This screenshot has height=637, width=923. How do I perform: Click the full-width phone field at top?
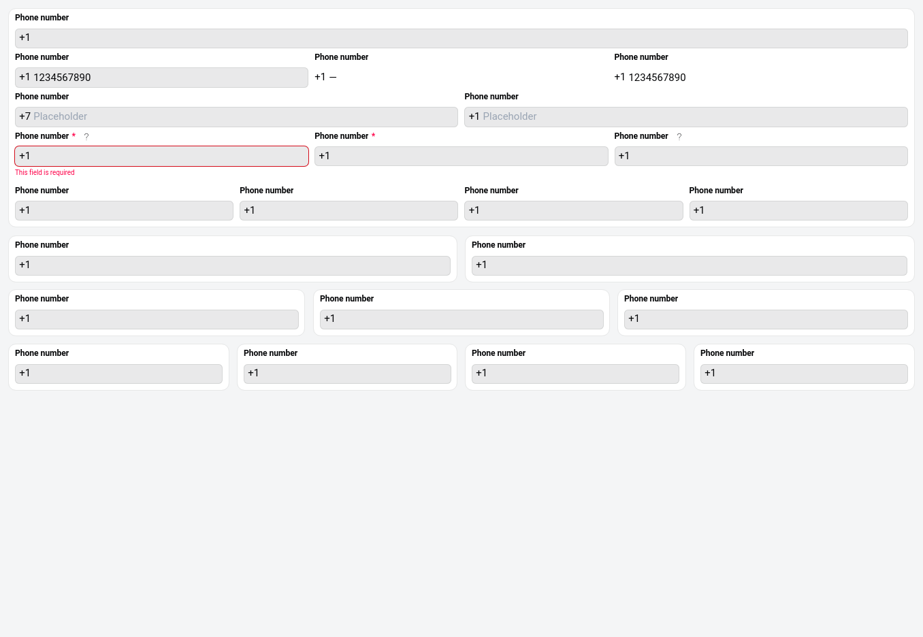(x=461, y=38)
